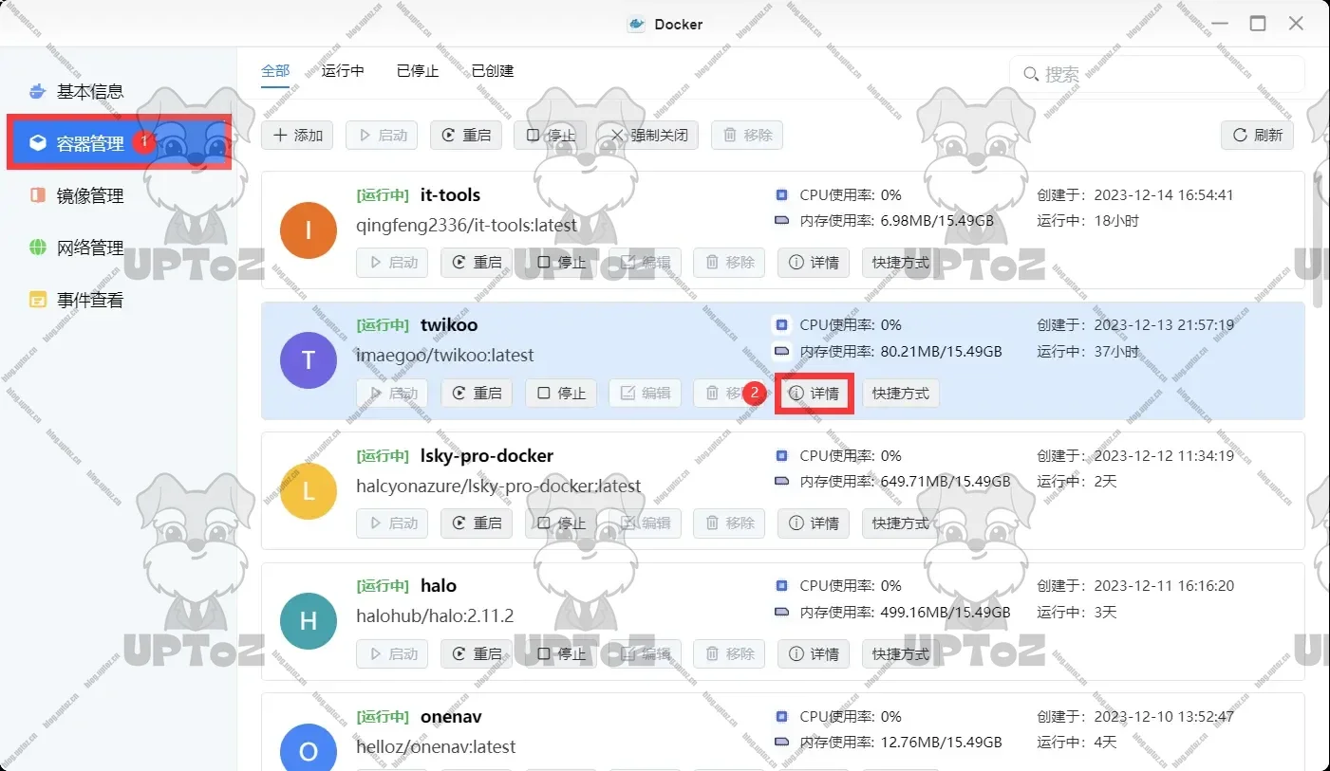
Task: Click image name helloz/onenav:latest
Action: [x=436, y=747]
